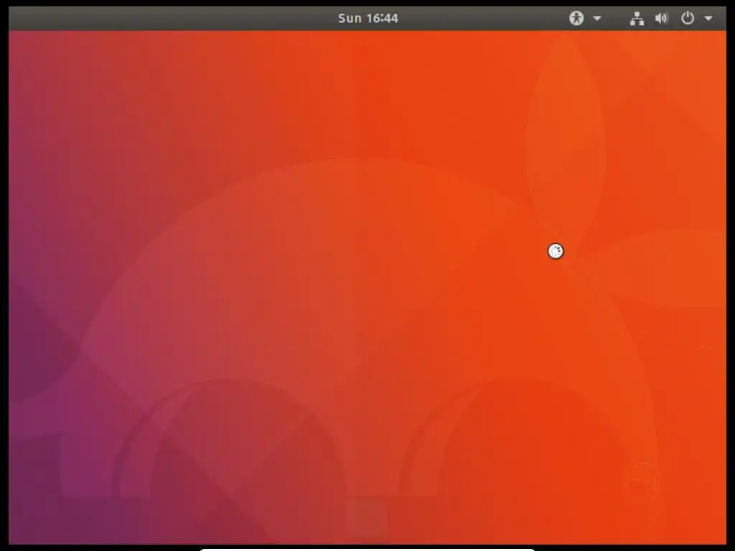The width and height of the screenshot is (735, 551).
Task: Click the power icon in top bar
Action: point(687,18)
